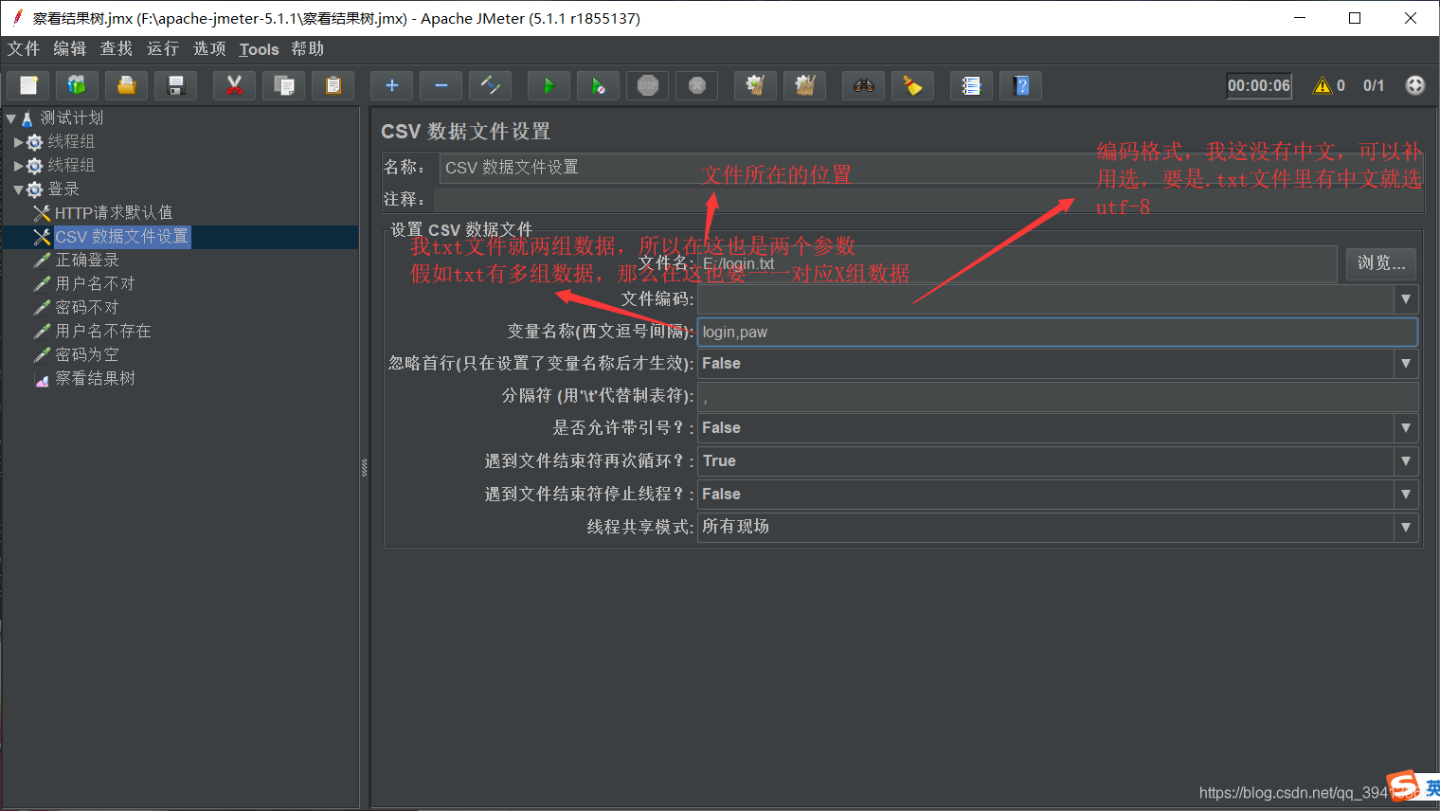Click the 文件名 path field
The width and height of the screenshot is (1440, 811).
pos(1017,263)
